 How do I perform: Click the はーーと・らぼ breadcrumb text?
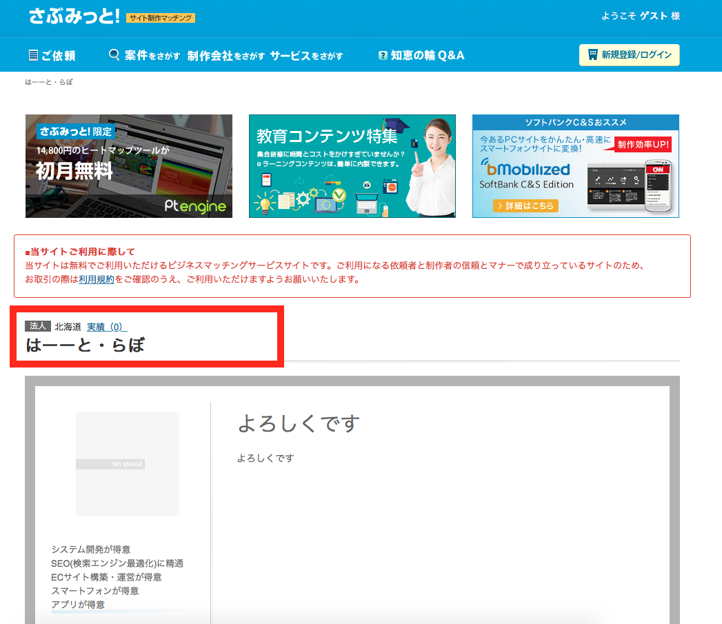point(49,82)
